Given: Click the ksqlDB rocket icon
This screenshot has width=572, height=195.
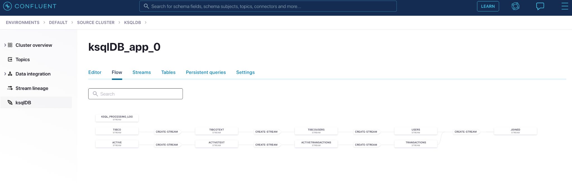Looking at the screenshot, I should coord(10,103).
